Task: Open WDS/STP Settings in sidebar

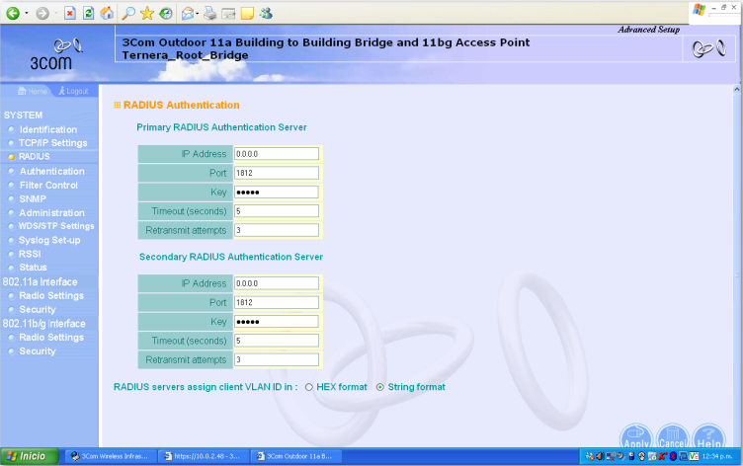Action: (56, 226)
